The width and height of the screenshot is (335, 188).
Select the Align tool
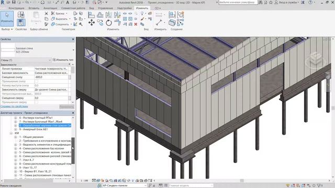coord(91,15)
